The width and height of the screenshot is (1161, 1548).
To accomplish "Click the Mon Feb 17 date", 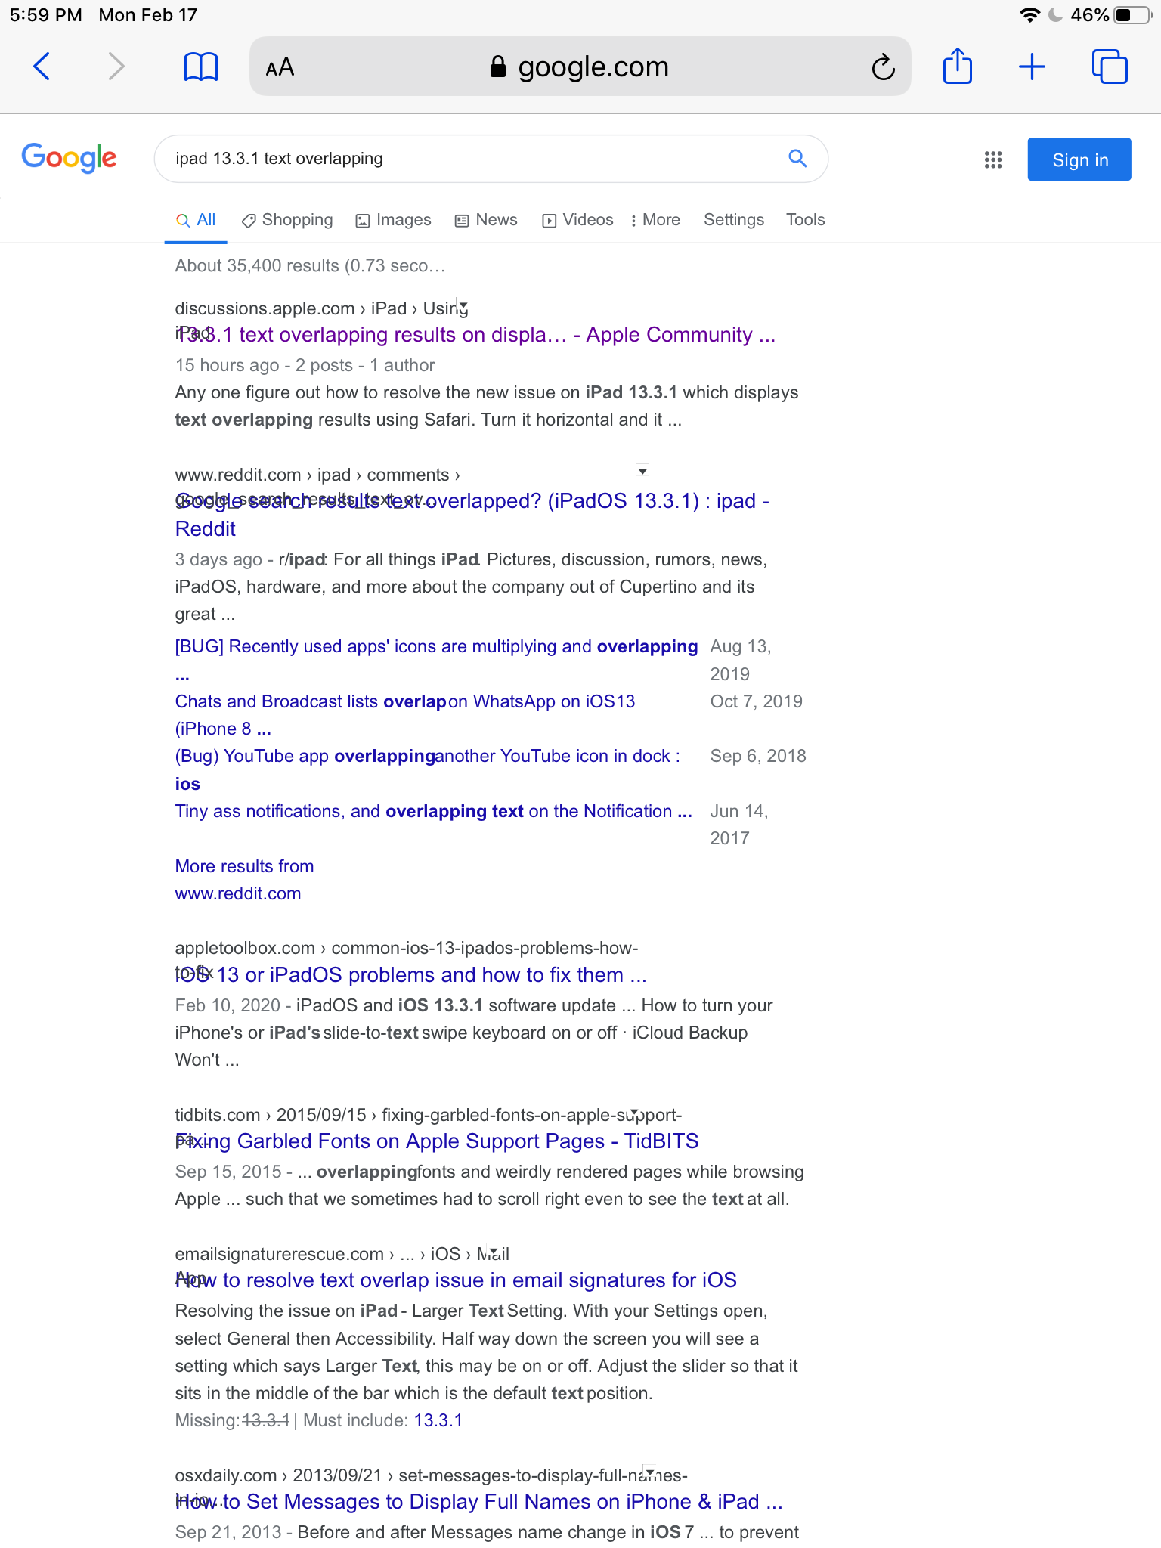I will click(148, 15).
